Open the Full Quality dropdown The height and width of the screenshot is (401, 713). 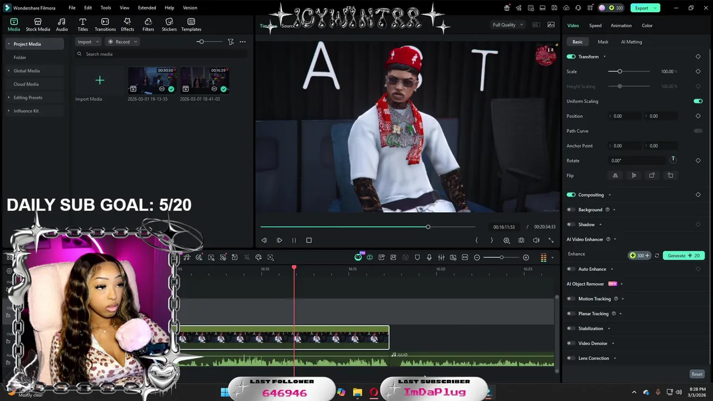507,25
